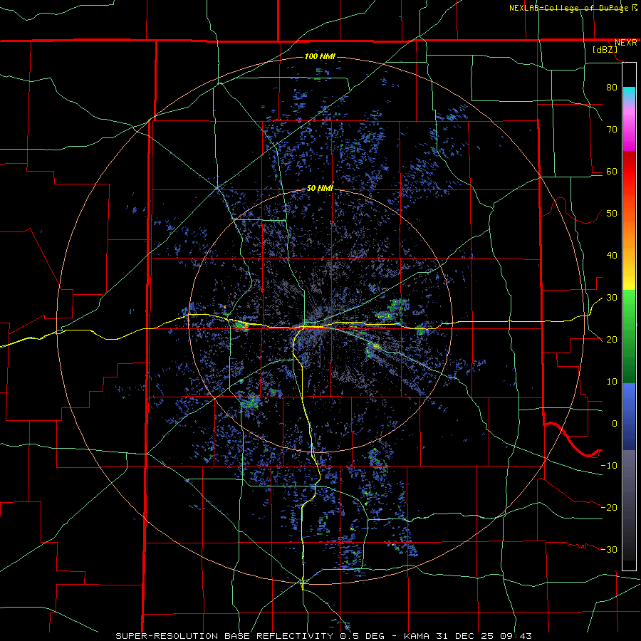Viewport: 641px width, 641px height.
Task: Click the 0.5 DEG elevation text
Action: pyautogui.click(x=364, y=636)
